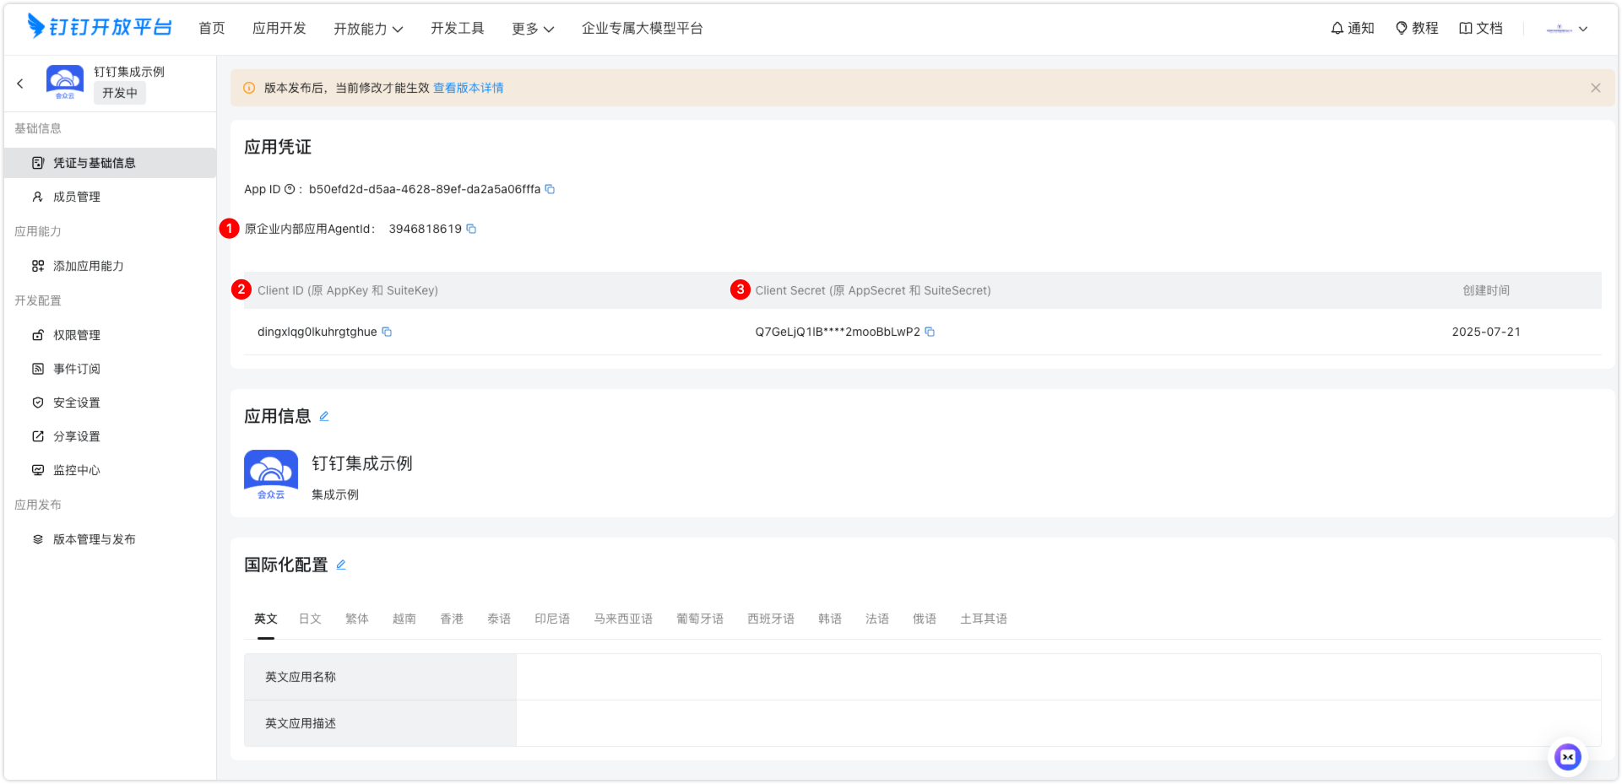Select the 土耳其语 language tab

click(984, 619)
